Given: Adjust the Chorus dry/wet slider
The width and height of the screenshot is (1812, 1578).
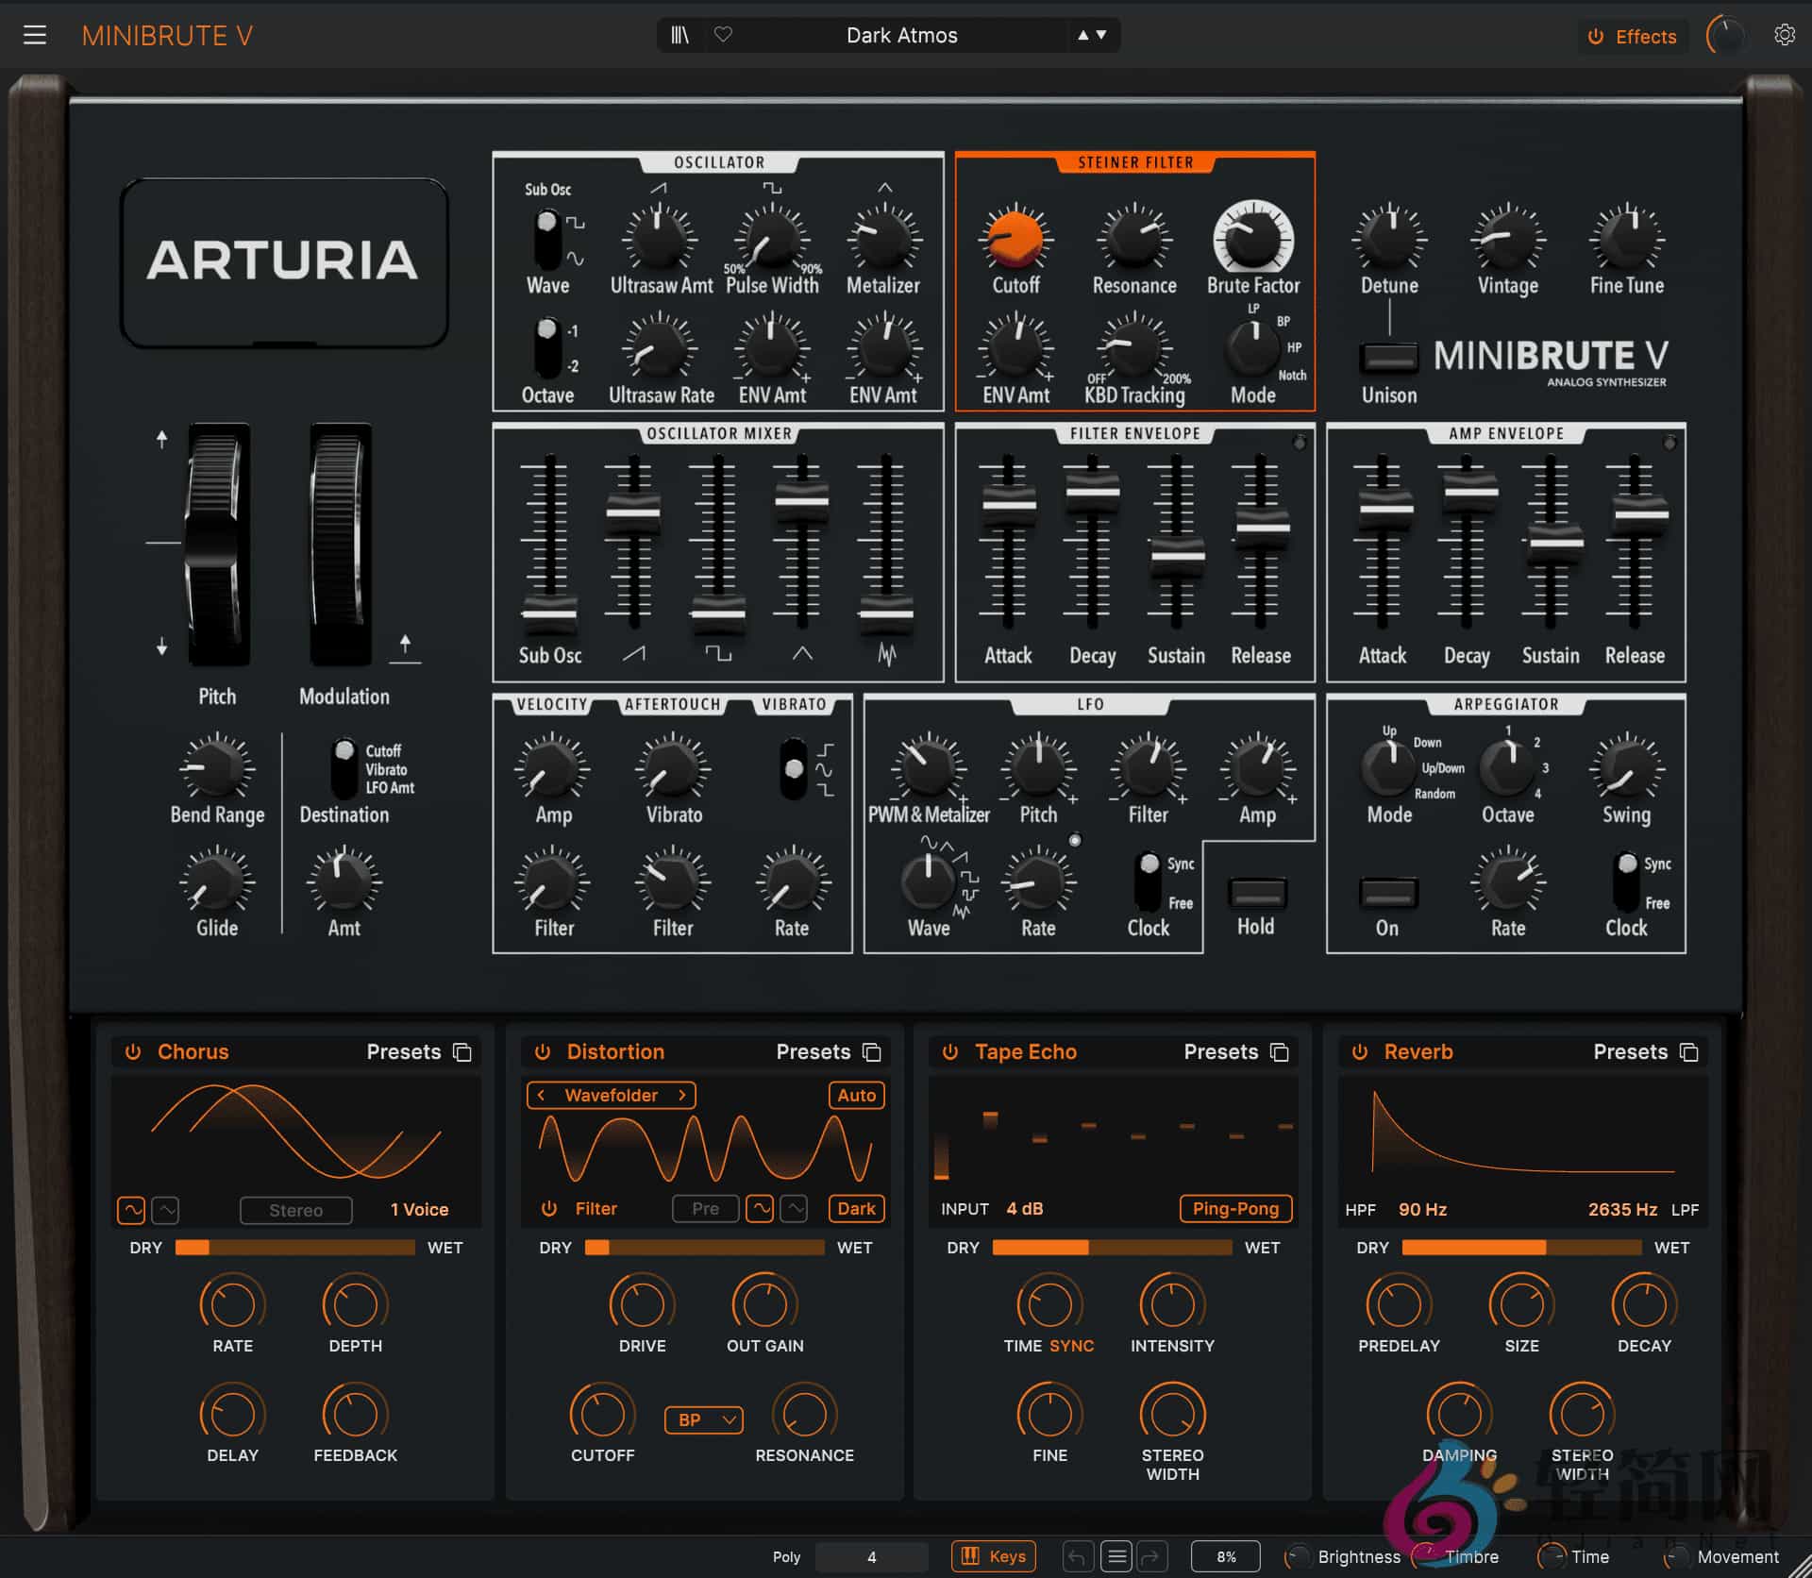Looking at the screenshot, I should click(295, 1247).
